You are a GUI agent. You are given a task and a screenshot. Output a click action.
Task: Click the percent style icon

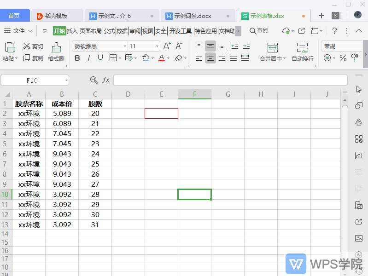coord(343,58)
